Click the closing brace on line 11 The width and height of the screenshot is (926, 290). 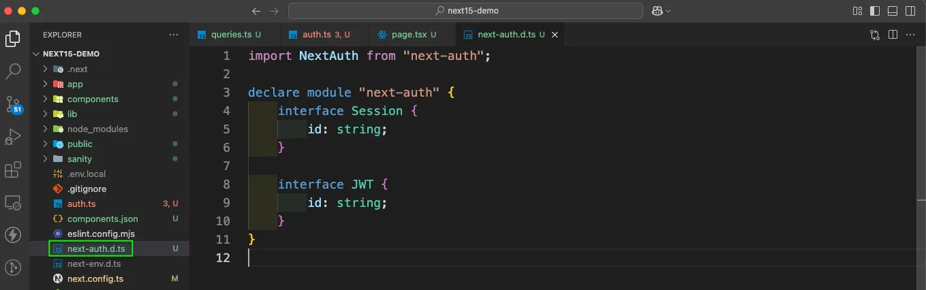252,240
